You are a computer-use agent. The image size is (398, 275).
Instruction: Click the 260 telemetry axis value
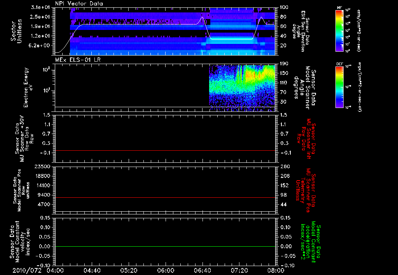pyautogui.click(x=285, y=166)
